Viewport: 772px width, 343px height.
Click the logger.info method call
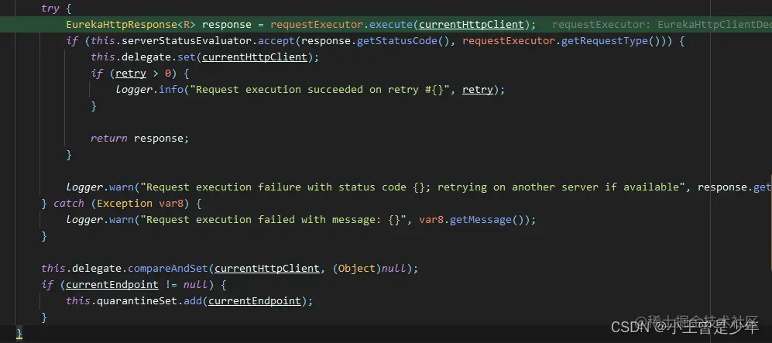click(171, 90)
